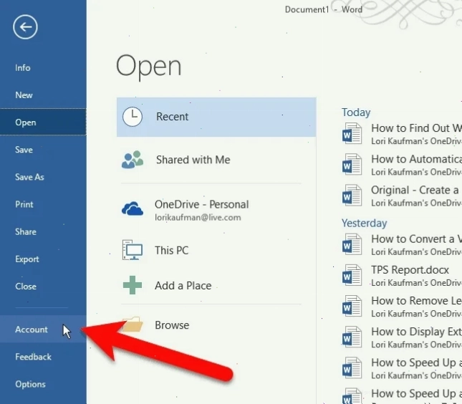Open the TPS Report.docx Word file icon
462x404 pixels.
352,275
